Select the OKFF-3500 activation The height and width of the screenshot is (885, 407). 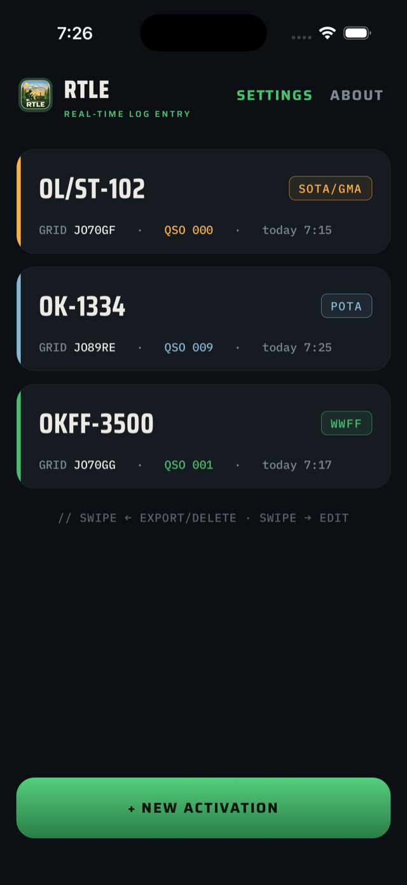point(203,436)
